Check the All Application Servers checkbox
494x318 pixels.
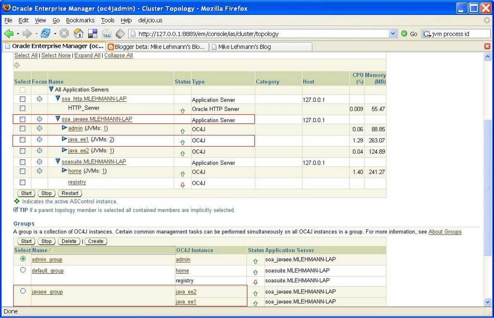pos(22,90)
